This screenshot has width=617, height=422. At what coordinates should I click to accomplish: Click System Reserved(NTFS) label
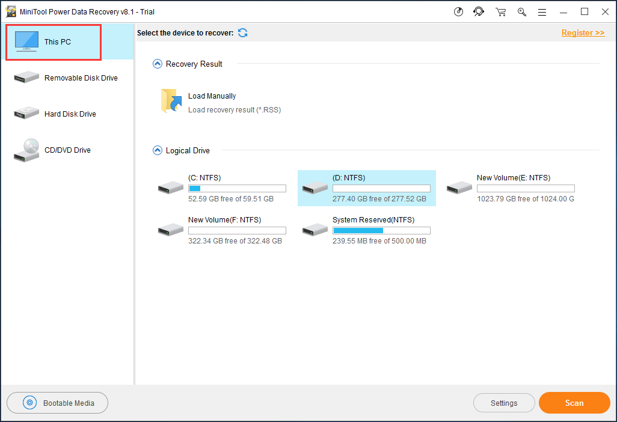[x=373, y=220]
